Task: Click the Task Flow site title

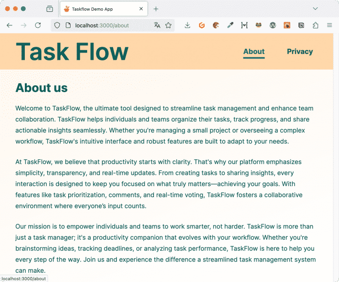Action: pos(72,52)
